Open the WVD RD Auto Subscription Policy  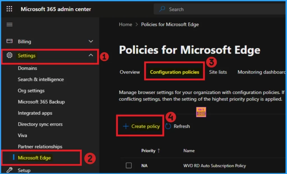click(x=214, y=166)
